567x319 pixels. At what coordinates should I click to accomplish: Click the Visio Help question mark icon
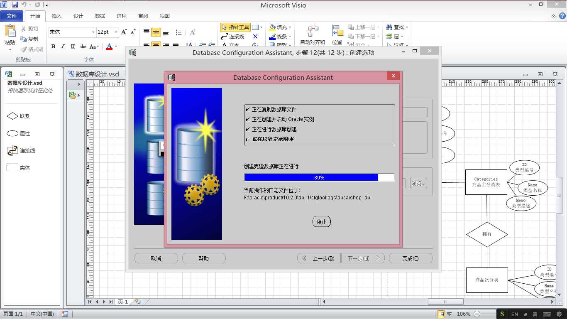pos(562,16)
